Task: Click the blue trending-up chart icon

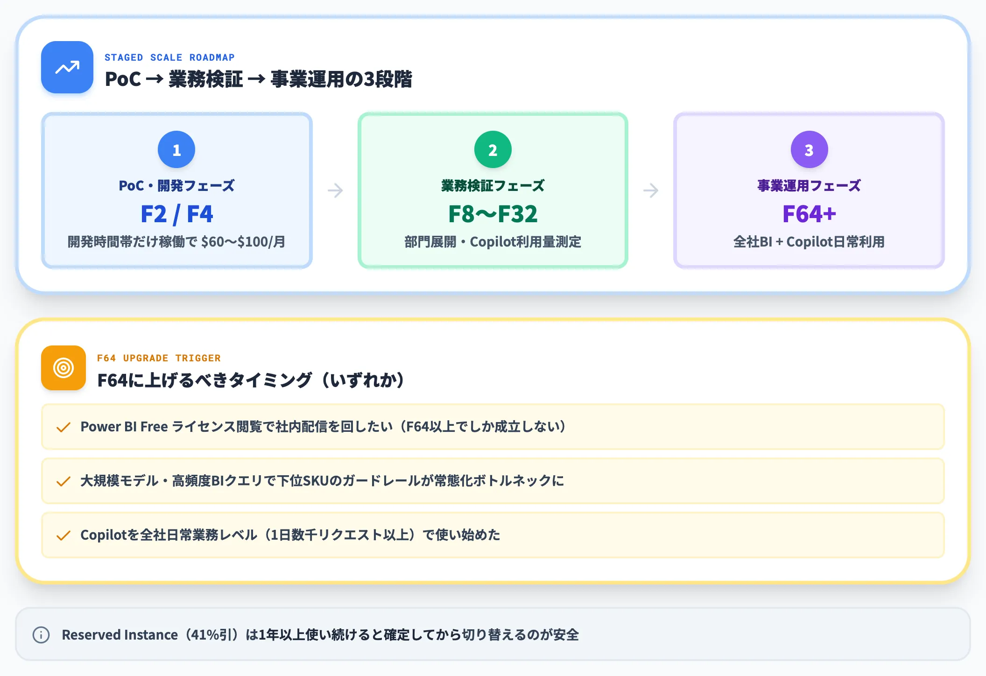Action: (67, 68)
